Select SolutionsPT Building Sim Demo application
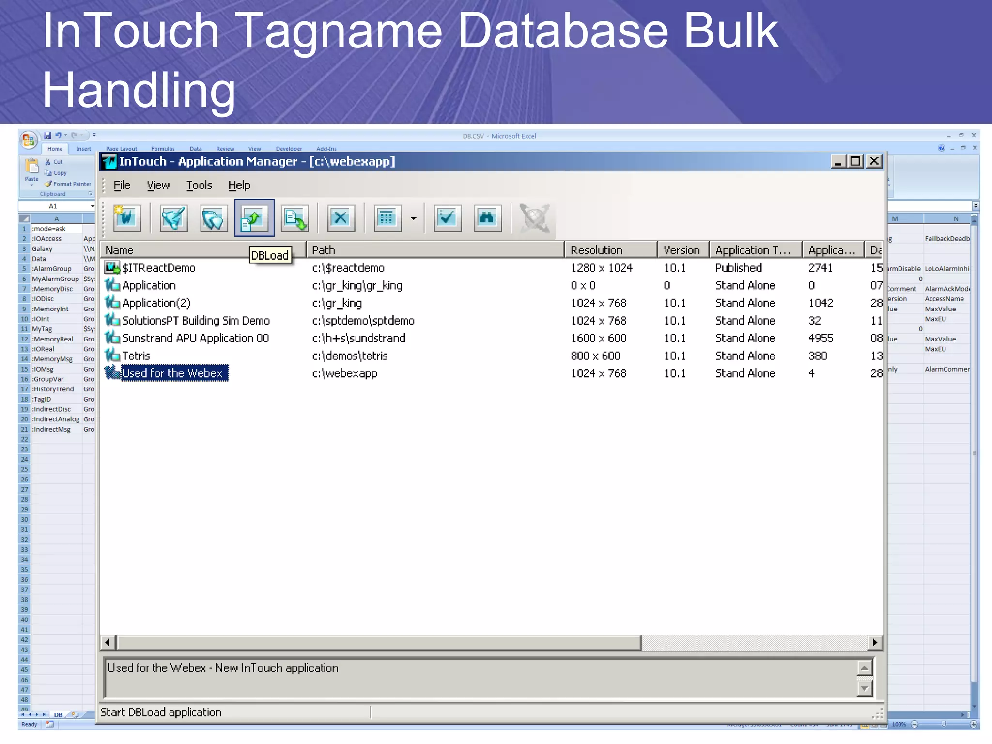 491,321
